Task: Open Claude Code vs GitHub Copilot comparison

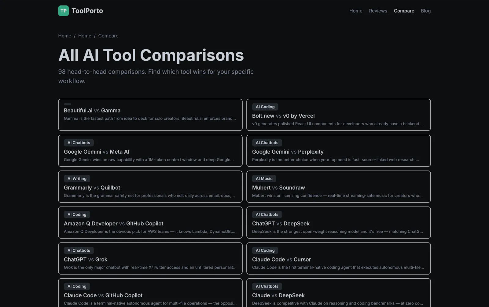Action: pyautogui.click(x=150, y=293)
